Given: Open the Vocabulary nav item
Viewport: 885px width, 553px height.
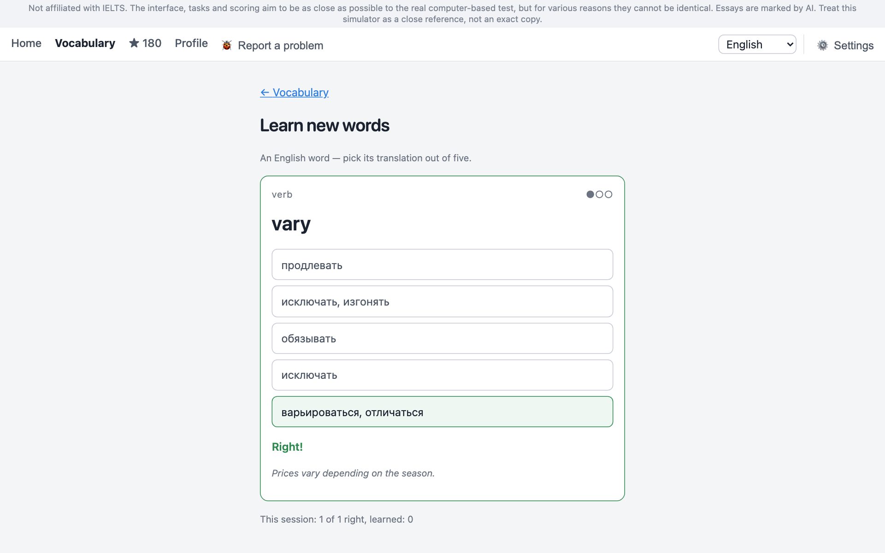Looking at the screenshot, I should (85, 43).
